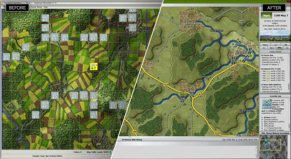Open the C3 tab

coord(276,45)
